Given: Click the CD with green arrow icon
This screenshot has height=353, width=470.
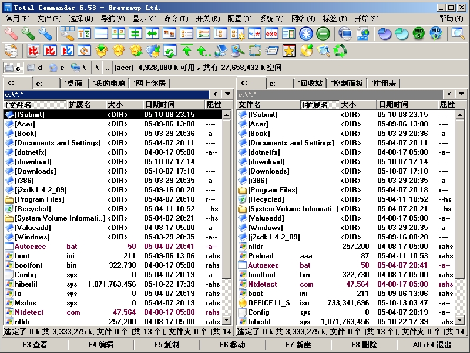Looking at the screenshot, I should [306, 51].
